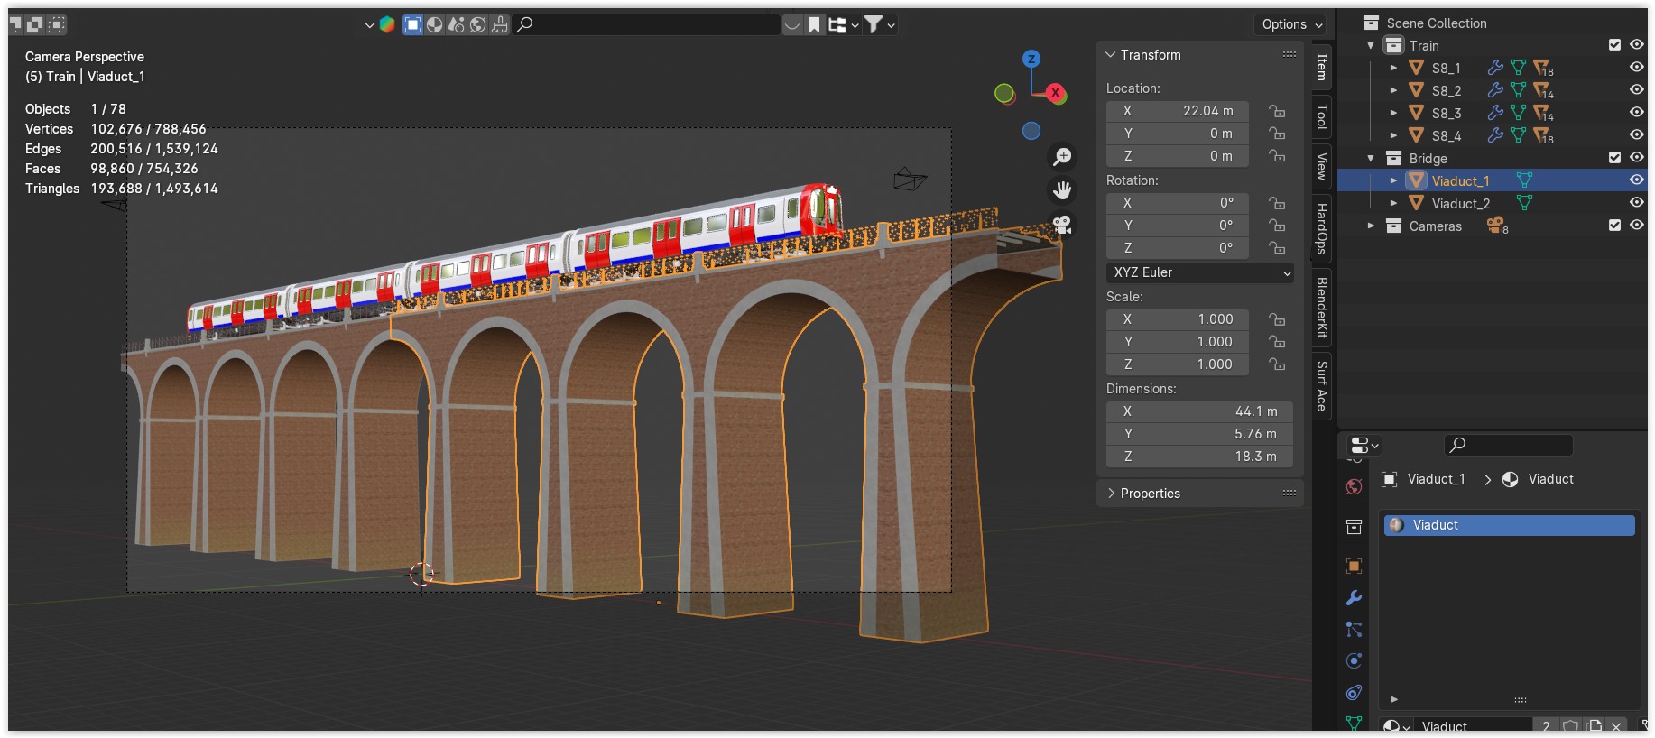Switch to the Item sidebar tab
The image size is (1655, 738).
click(x=1321, y=67)
